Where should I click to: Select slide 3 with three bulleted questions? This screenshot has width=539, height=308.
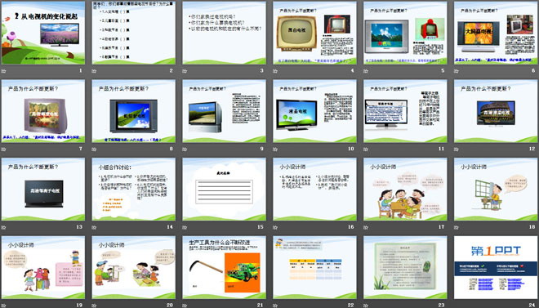[224, 33]
